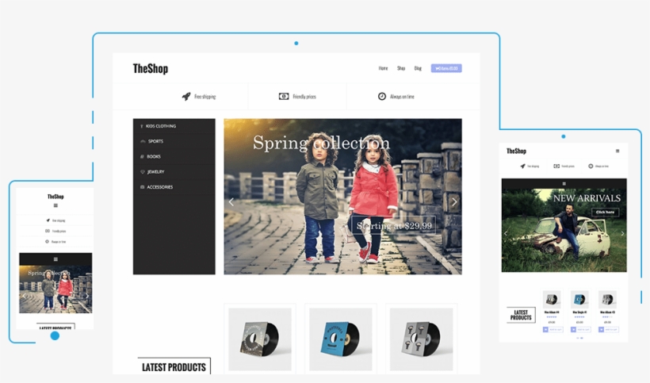Go to next slide in phone slider
Viewport: 650px width, 383px height.
click(x=87, y=296)
